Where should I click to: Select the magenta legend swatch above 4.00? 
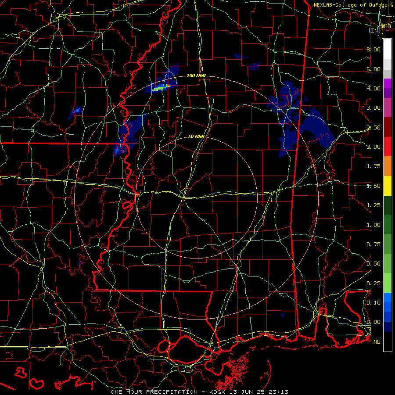click(x=388, y=83)
